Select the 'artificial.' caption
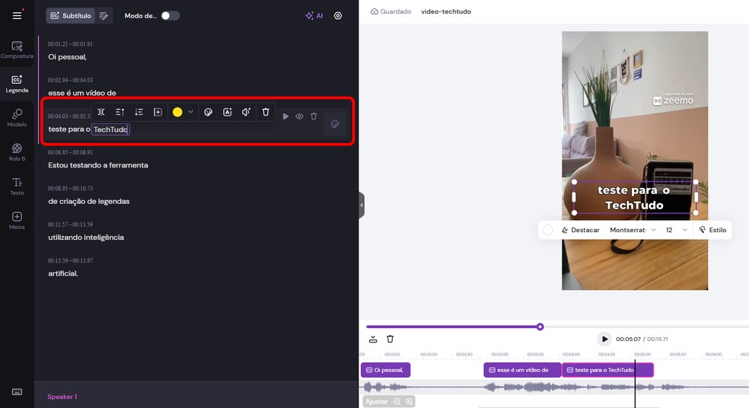The height and width of the screenshot is (408, 749). pos(63,273)
